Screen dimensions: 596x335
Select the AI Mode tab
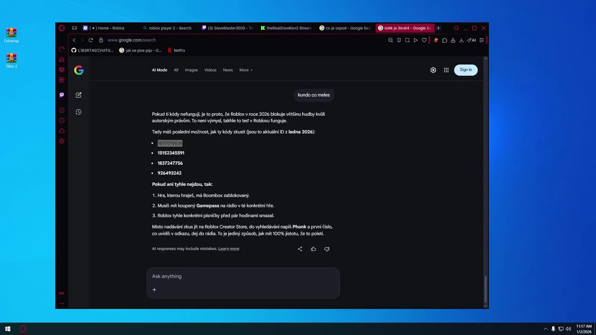click(x=159, y=70)
